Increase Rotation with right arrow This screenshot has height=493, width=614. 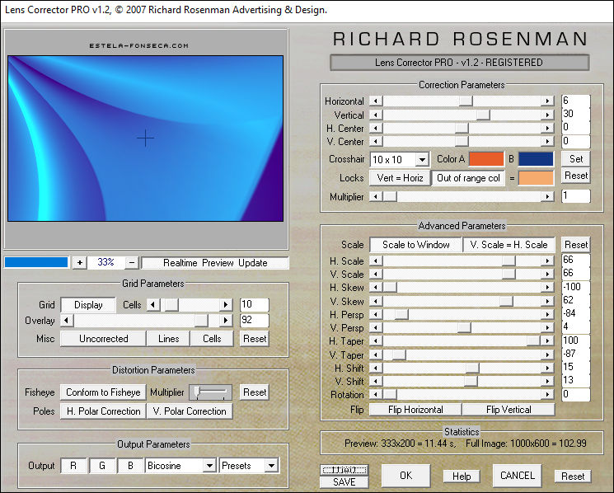coord(547,394)
